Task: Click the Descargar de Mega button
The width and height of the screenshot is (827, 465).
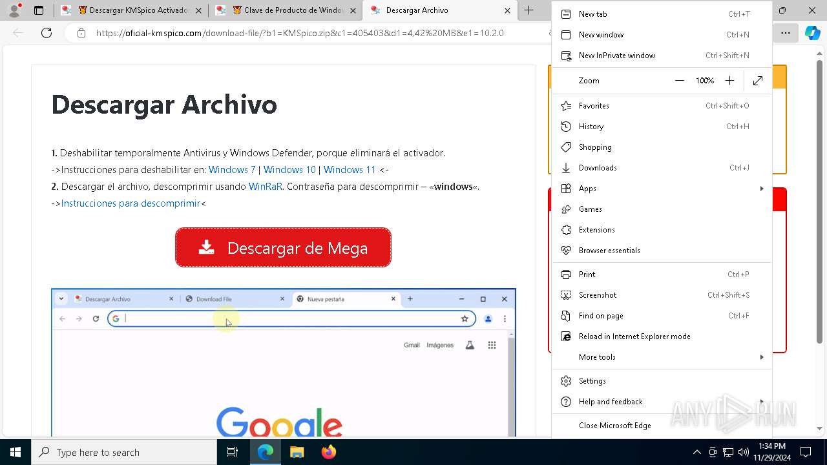Action: 283,247
